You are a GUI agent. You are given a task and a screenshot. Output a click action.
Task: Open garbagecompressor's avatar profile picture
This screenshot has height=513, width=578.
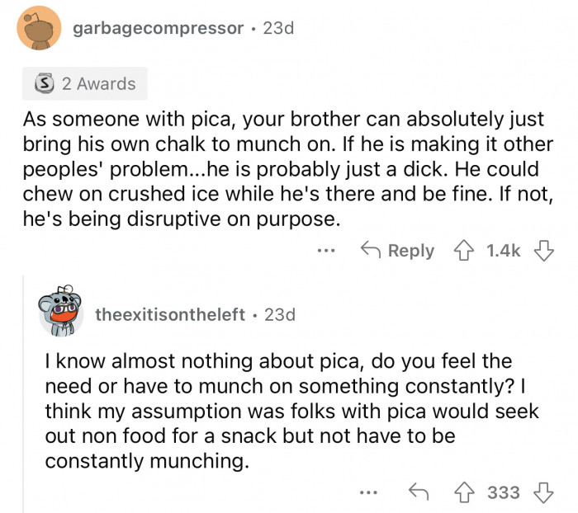pos(38,30)
